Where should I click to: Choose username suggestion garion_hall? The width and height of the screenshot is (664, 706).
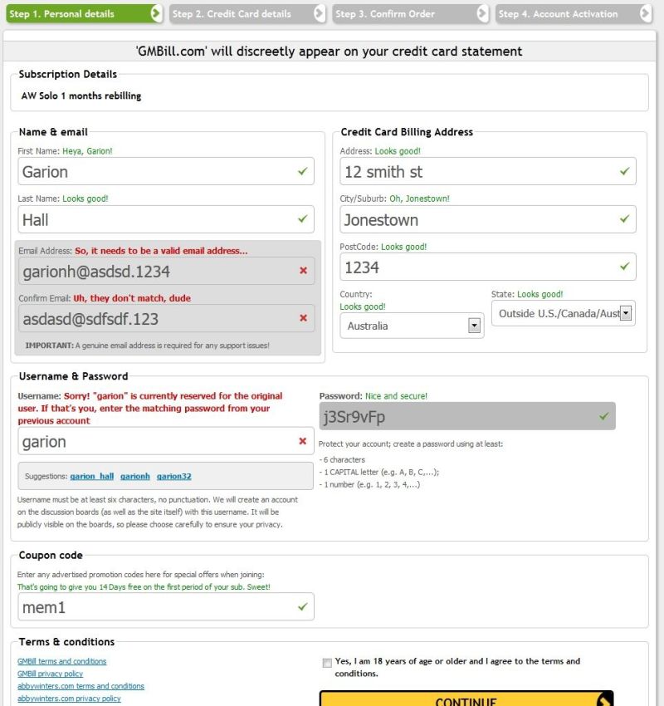tap(92, 477)
